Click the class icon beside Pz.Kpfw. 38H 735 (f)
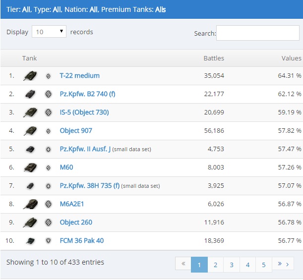This screenshot has height=280, width=303. pos(48,186)
